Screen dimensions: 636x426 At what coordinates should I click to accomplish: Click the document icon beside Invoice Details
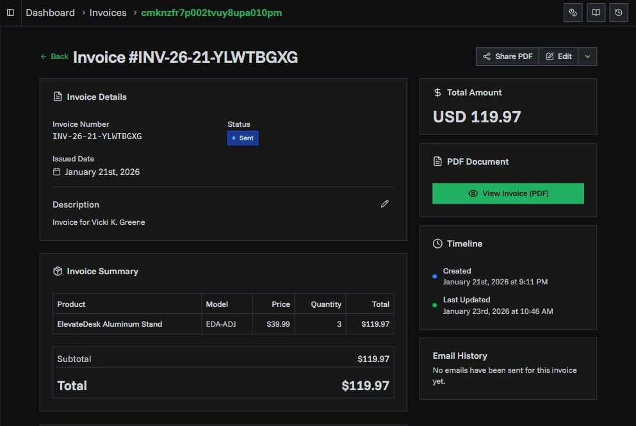(56, 96)
